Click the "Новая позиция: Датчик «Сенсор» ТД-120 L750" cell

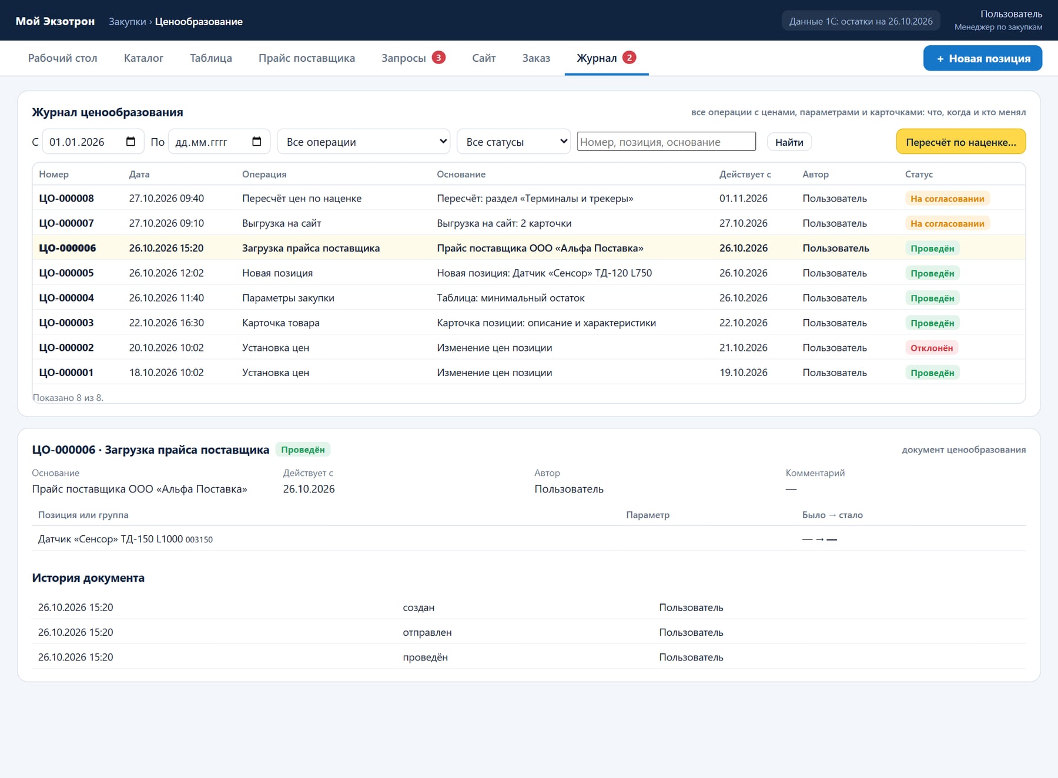pyautogui.click(x=544, y=273)
